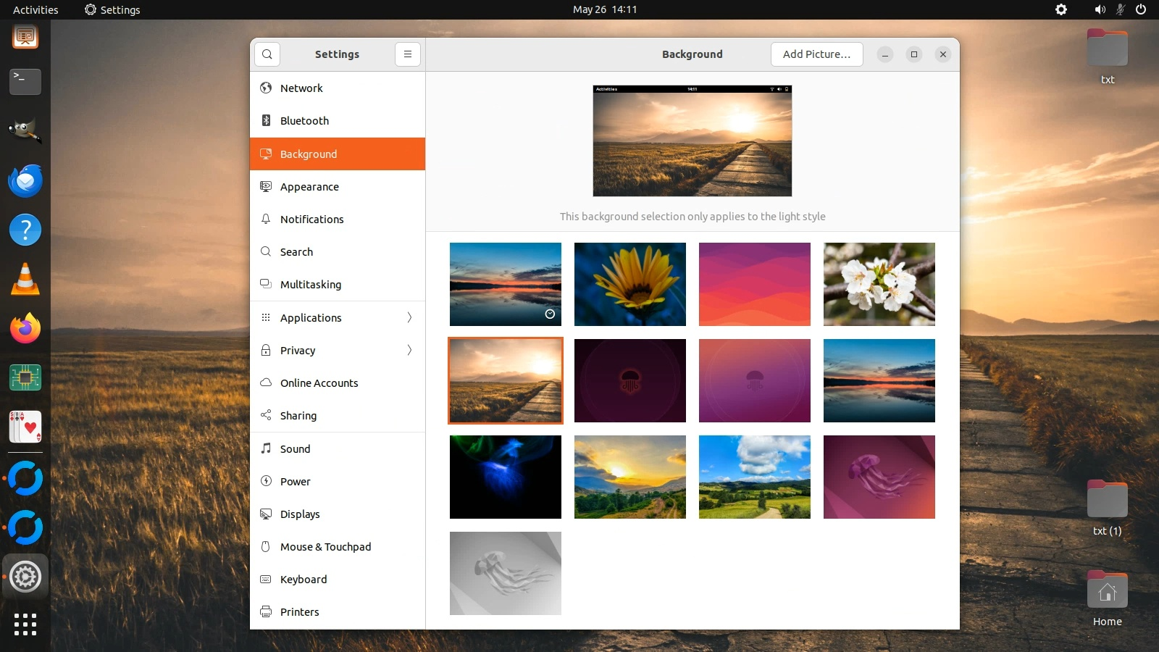Click the volume icon in top bar
This screenshot has width=1159, height=652.
pos(1100,9)
